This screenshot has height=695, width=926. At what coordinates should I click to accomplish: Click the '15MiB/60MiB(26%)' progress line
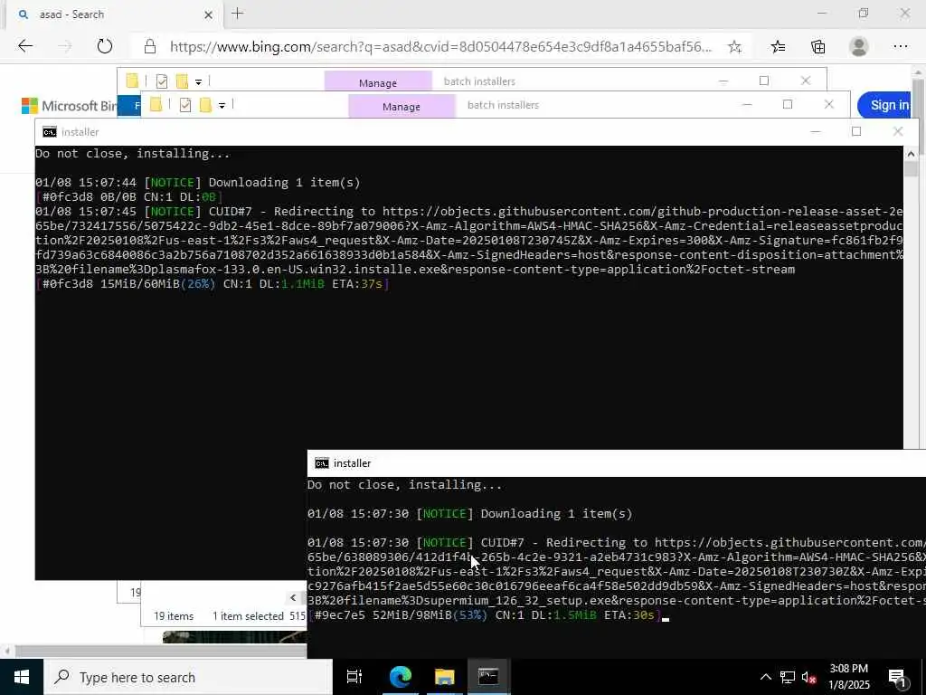click(x=212, y=284)
